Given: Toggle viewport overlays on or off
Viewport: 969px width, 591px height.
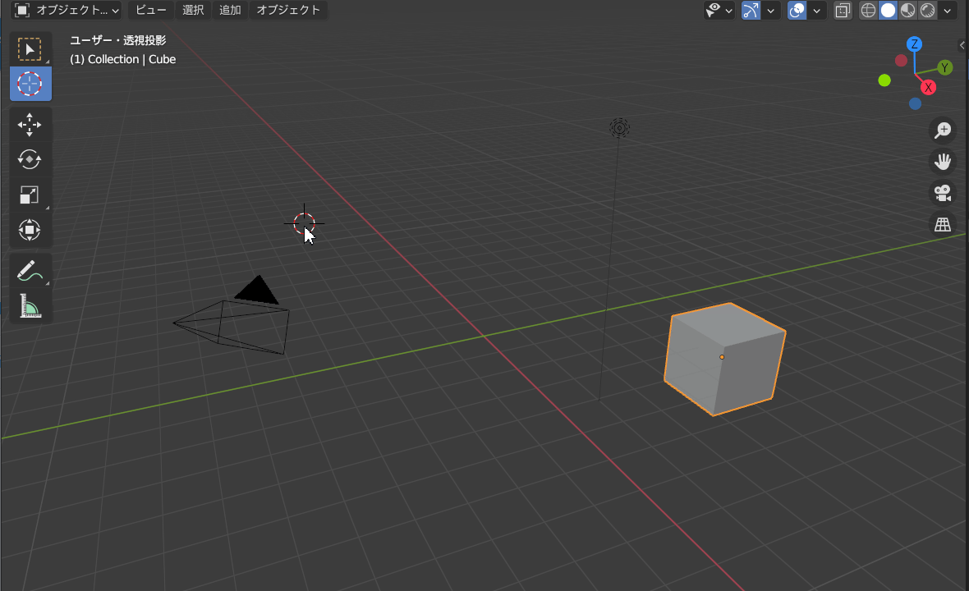Looking at the screenshot, I should (x=797, y=11).
